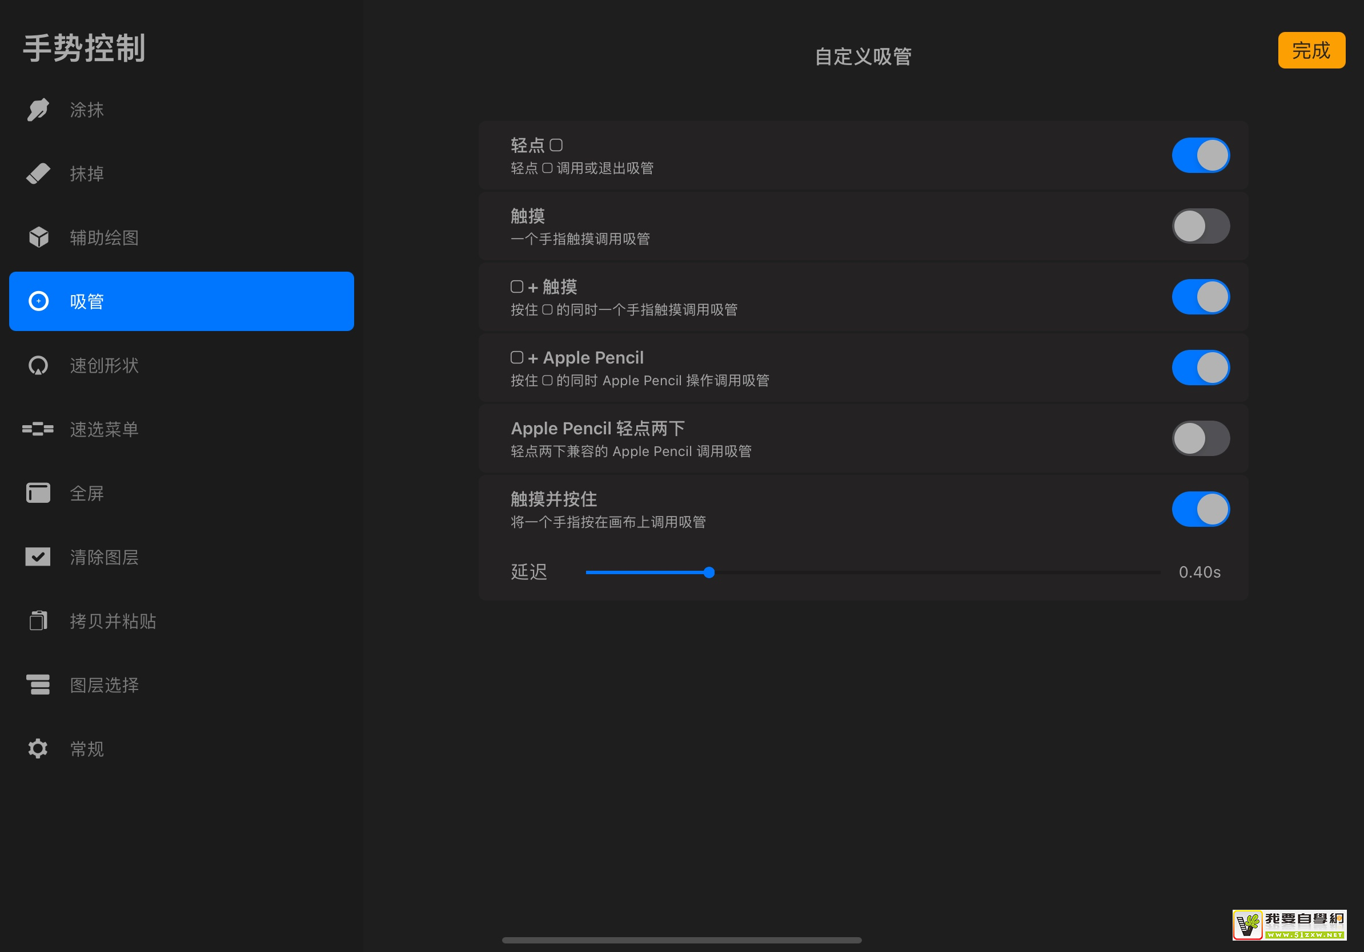Turn off ☐ + Apple Pencil toggle
This screenshot has height=952, width=1364.
pyautogui.click(x=1200, y=367)
